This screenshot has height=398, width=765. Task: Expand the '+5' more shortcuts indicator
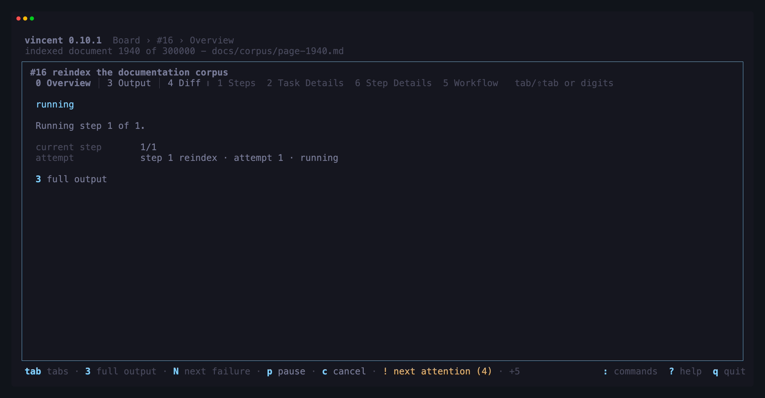click(x=514, y=371)
